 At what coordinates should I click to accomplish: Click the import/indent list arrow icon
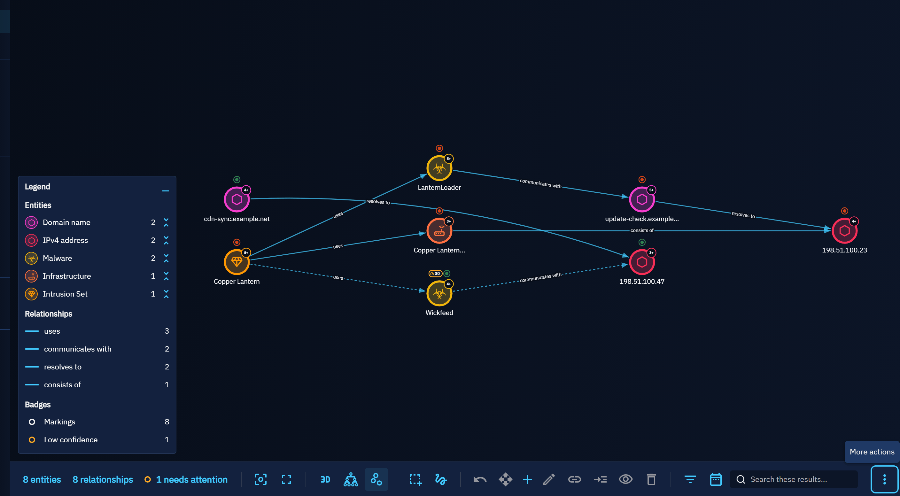tap(600, 479)
